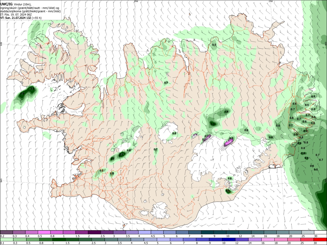Click the 'UWC/IG' title text
Image resolution: width=327 pixels, height=245 pixels.
coord(6,4)
